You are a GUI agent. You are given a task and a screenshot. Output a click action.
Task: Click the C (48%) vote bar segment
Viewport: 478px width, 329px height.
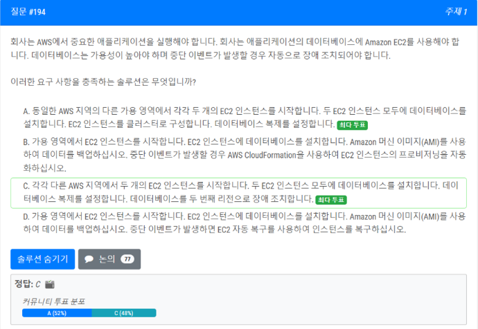point(124,313)
